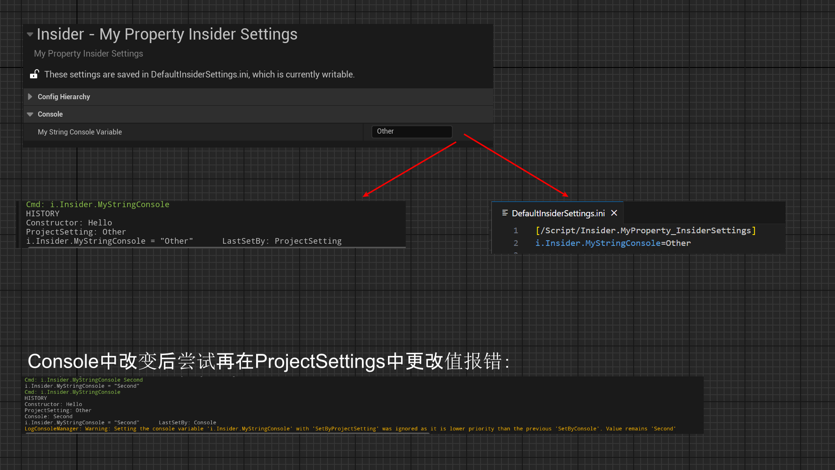
Task: Expand the Config Hierarchy section
Action: click(x=30, y=97)
